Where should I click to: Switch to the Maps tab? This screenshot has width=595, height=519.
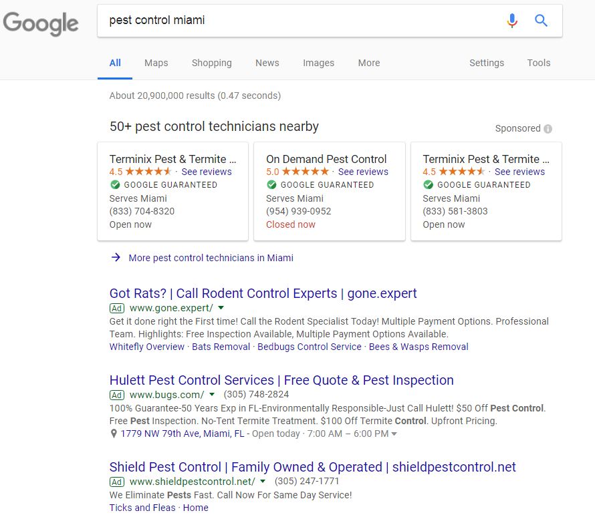(156, 63)
